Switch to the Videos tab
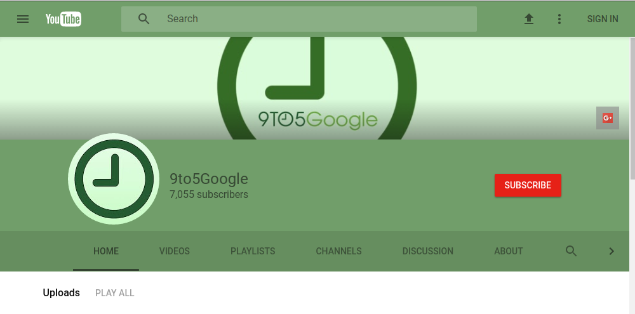Viewport: 635px width, 314px height. point(175,251)
